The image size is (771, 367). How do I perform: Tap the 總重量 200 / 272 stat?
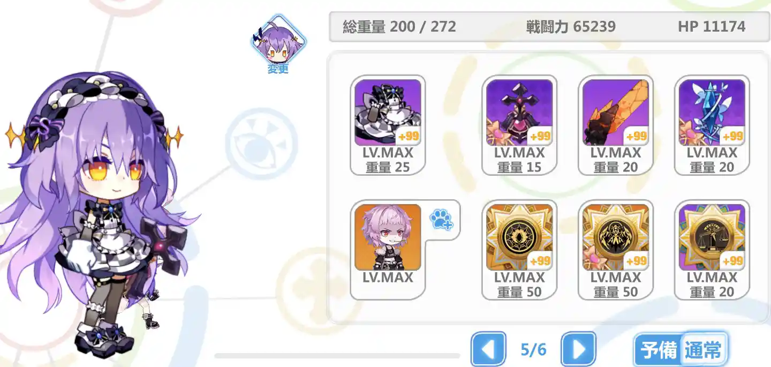click(x=399, y=26)
